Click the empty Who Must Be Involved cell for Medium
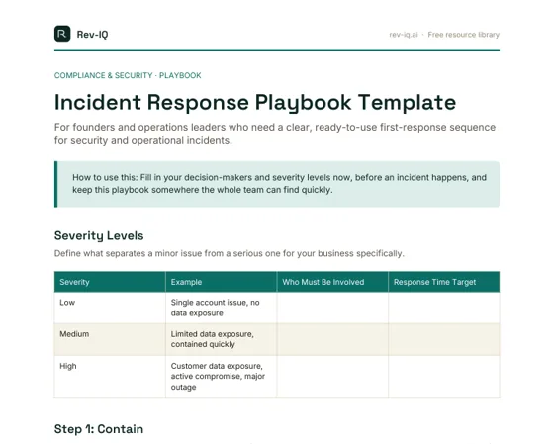 pos(332,339)
